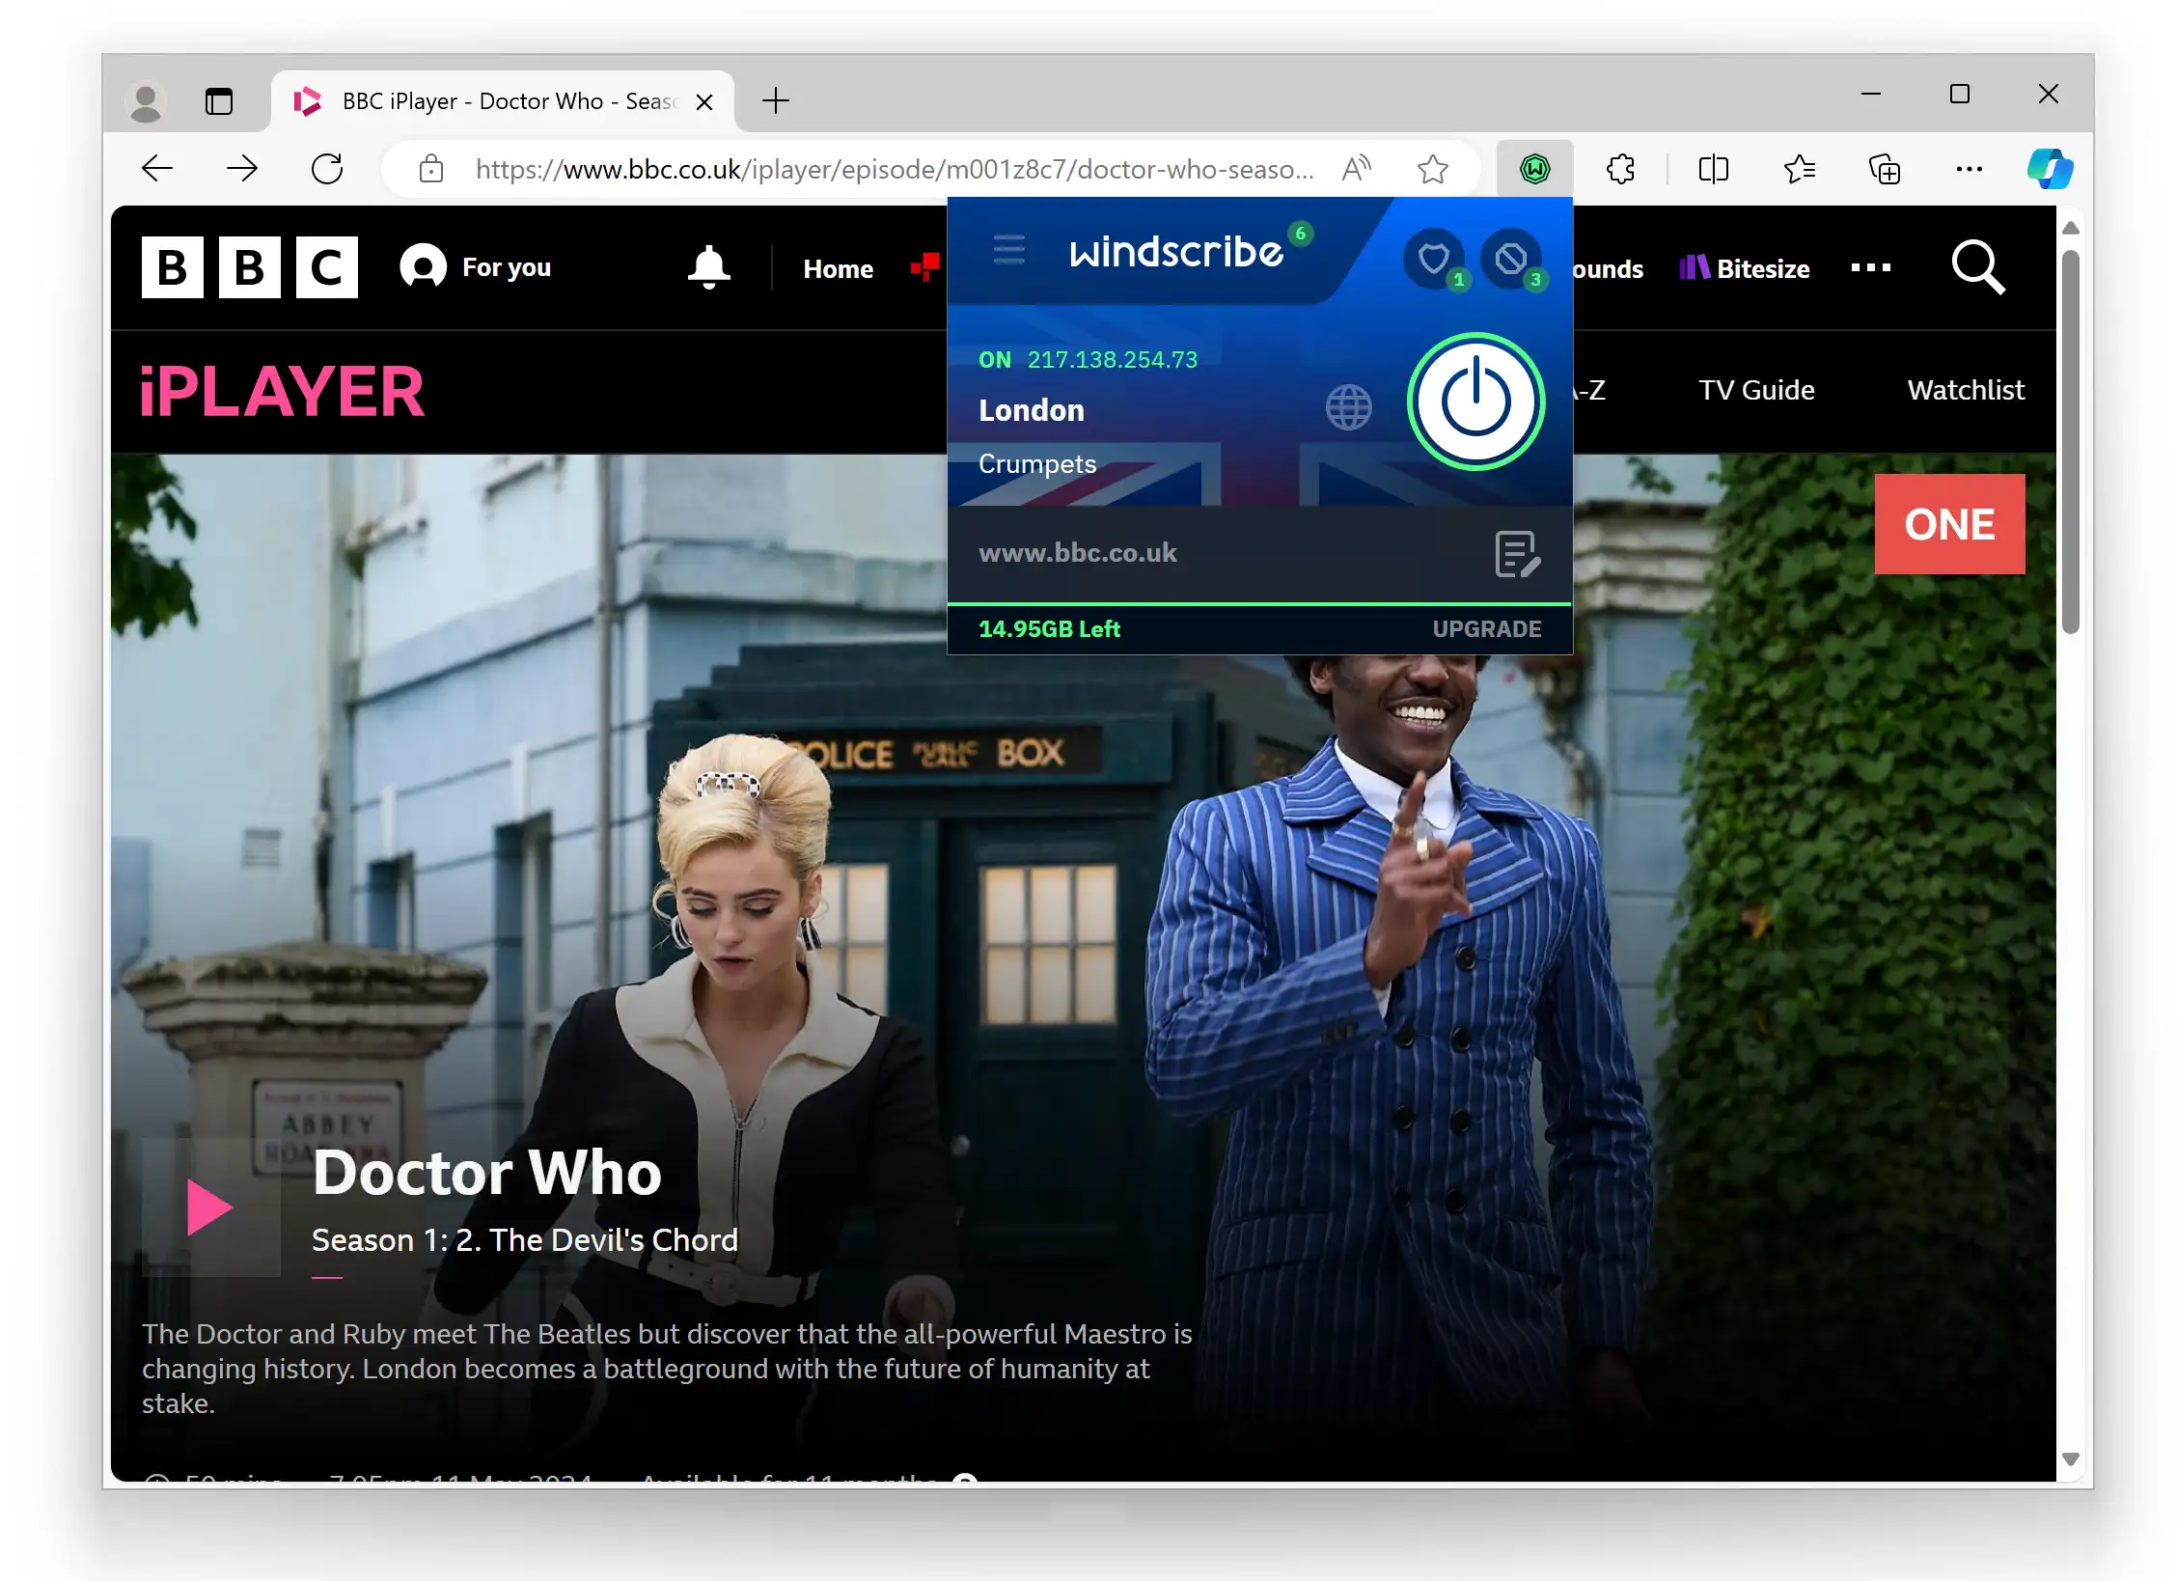Click the Windscribe notepad/whitelist icon
This screenshot has width=2177, height=1581.
[1513, 551]
